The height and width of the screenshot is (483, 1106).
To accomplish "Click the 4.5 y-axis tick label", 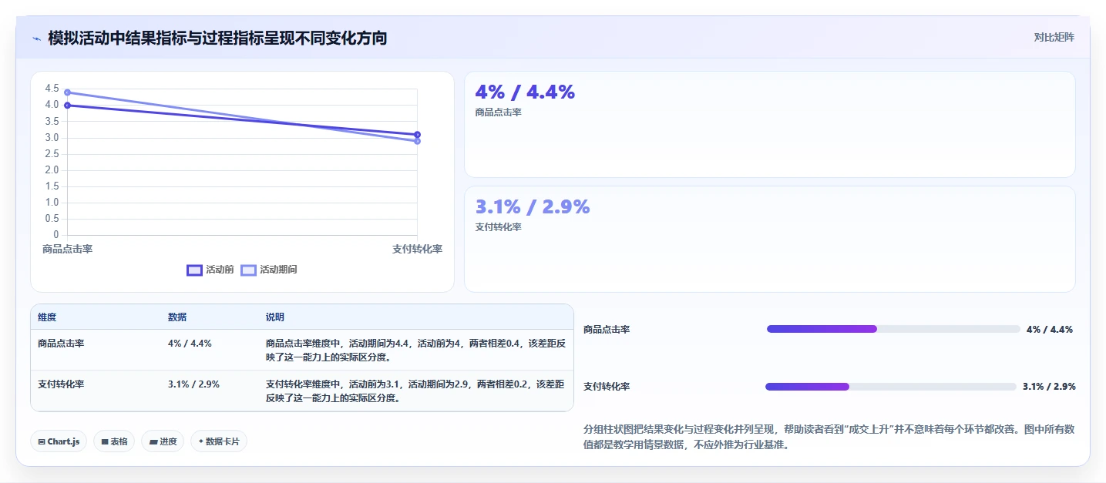I will 52,89.
